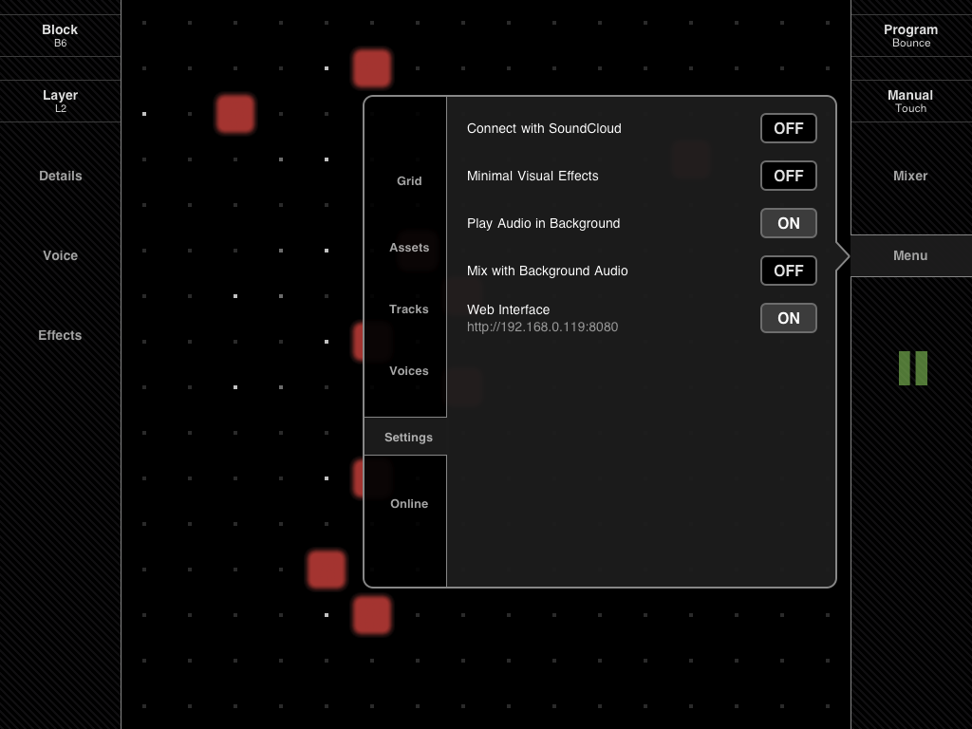This screenshot has height=729, width=972.
Task: Disable the Web Interface toggle
Action: click(x=788, y=318)
